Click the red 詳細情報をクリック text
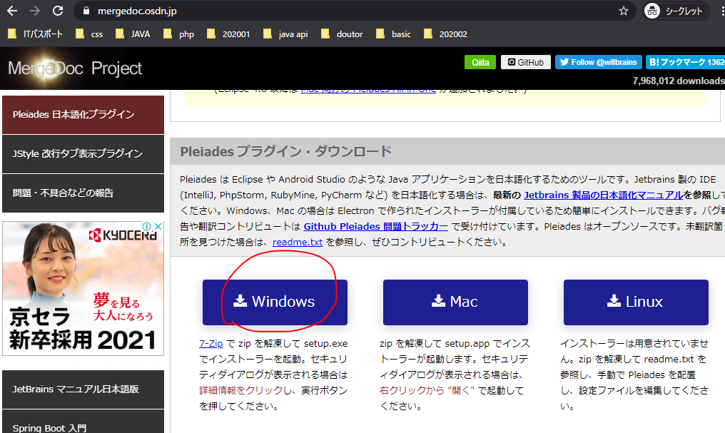The image size is (725, 433). pos(241,390)
